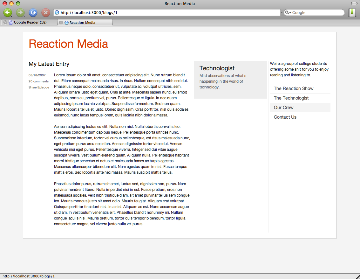360x279 pixels.
Task: Select the 08/18/2007 post date
Action: coord(37,75)
